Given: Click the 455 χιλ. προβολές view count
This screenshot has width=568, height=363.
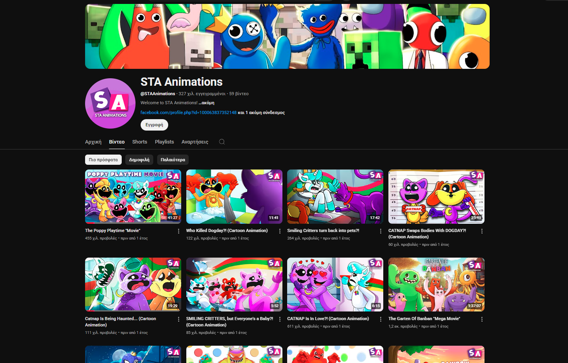Looking at the screenshot, I should point(101,238).
